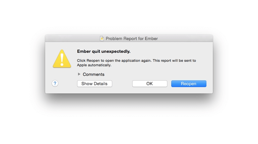Click the 'Apple automatically.' text line
Image resolution: width=258 pixels, height=144 pixels.
[x=94, y=65]
